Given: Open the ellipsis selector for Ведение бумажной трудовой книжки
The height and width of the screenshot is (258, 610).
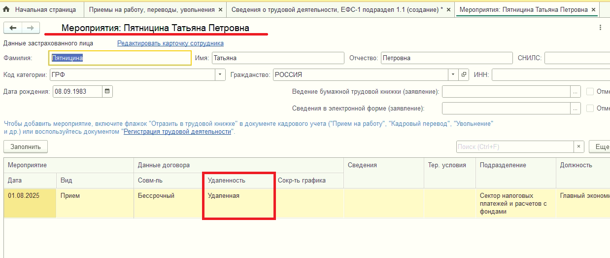Looking at the screenshot, I should tap(576, 92).
